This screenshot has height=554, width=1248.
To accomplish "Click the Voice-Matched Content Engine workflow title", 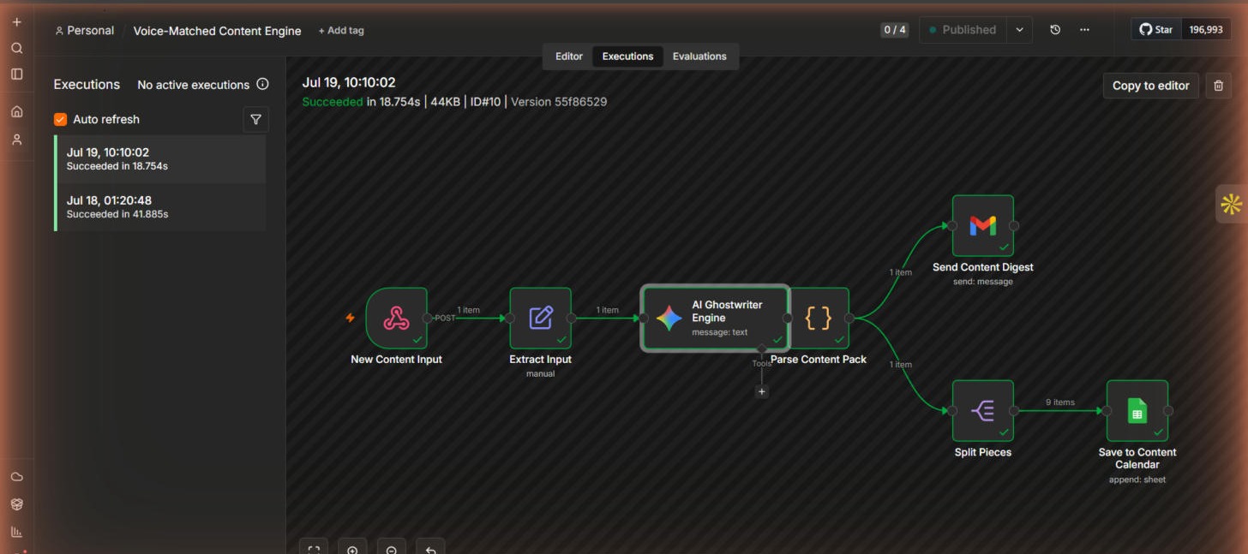I will (218, 31).
